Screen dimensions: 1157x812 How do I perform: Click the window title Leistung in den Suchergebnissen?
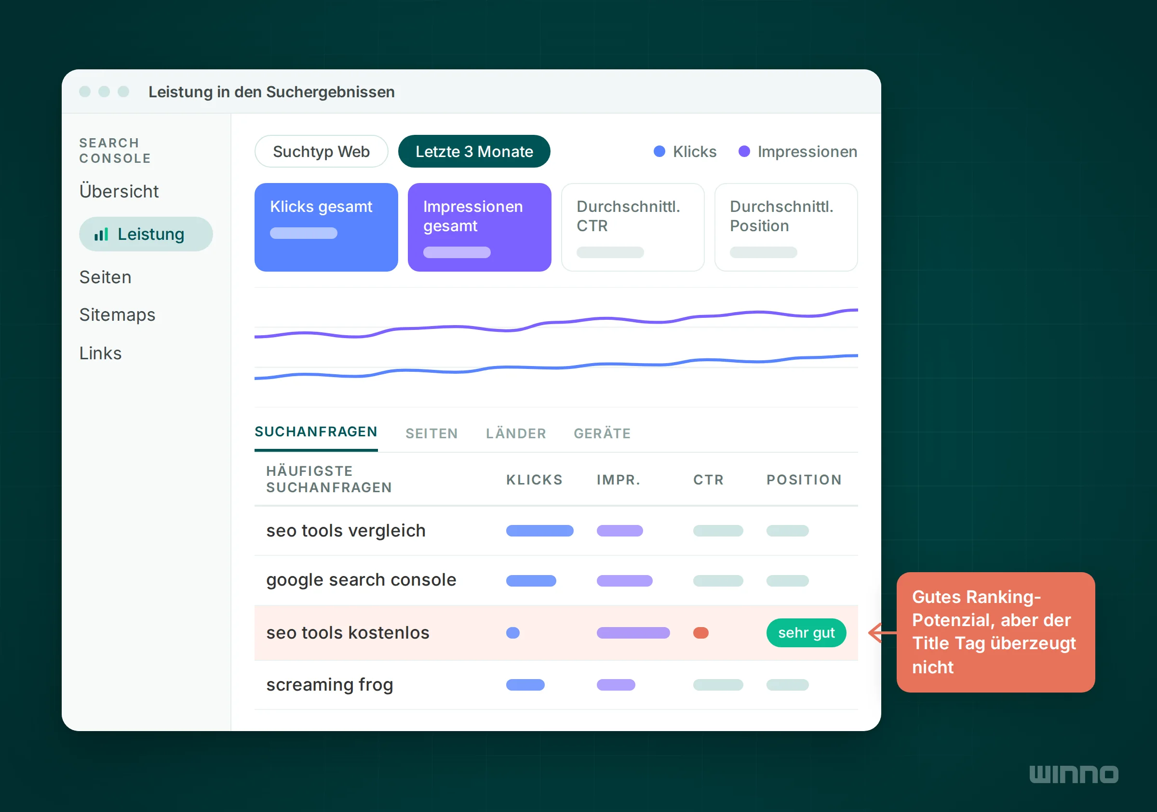(x=271, y=92)
